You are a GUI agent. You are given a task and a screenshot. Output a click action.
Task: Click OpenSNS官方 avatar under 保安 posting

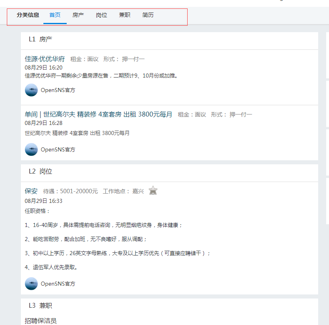click(x=31, y=284)
